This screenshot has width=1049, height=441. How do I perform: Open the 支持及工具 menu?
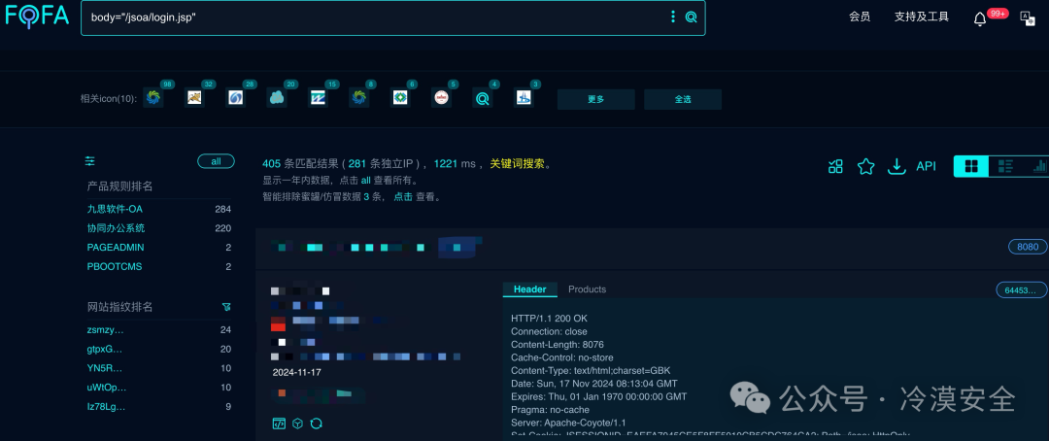point(921,17)
